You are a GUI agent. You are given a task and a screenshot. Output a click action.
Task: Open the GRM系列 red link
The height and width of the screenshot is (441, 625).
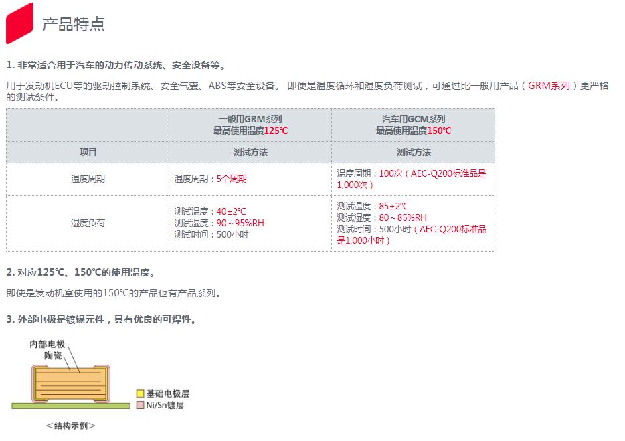point(549,86)
